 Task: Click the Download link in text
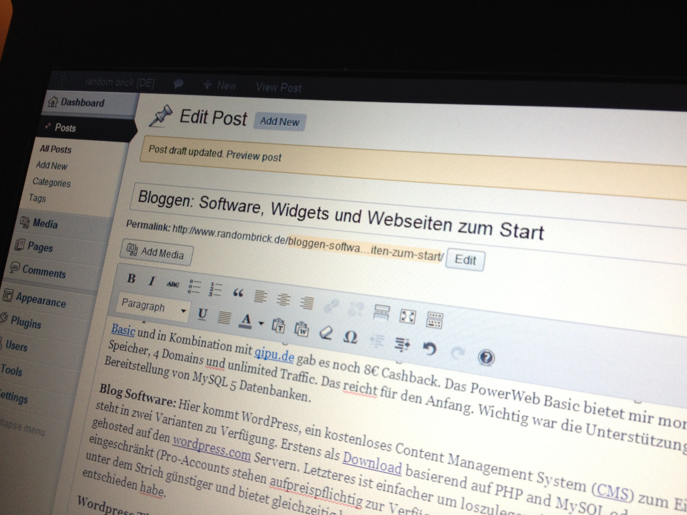point(372,462)
